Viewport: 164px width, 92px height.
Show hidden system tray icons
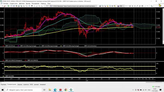tap(133, 90)
